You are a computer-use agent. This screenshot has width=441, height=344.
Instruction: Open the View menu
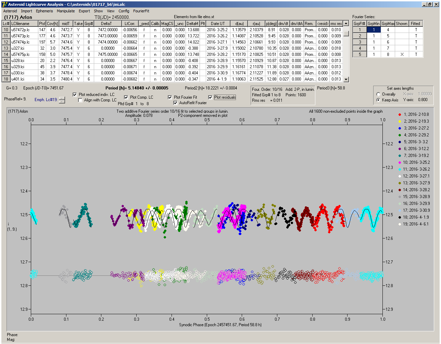tap(111, 11)
